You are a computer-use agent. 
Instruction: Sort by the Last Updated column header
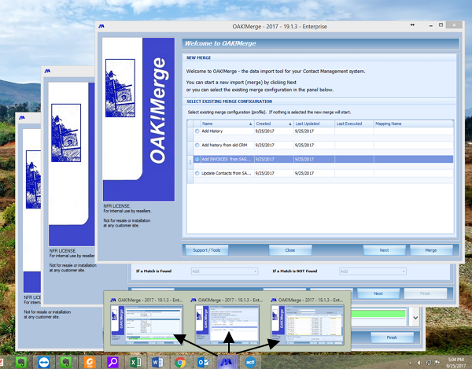coord(314,124)
